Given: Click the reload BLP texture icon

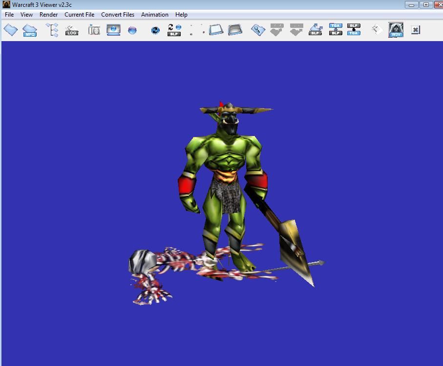Looking at the screenshot, I should 174,30.
